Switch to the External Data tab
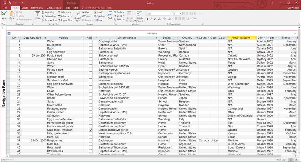The width and height of the screenshot is (301, 162). (37, 8)
